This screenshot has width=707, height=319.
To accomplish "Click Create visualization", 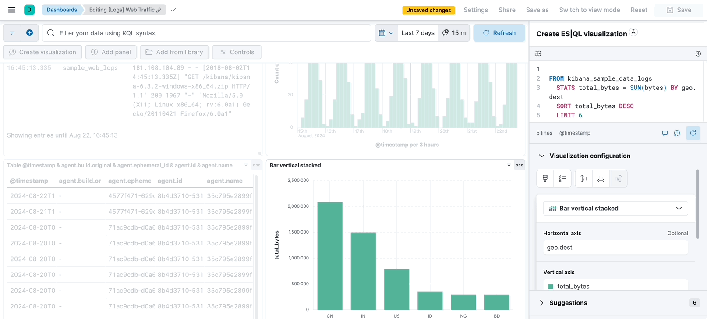I will [42, 52].
